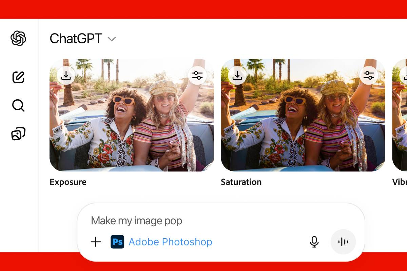Screen dimensions: 407x271
Task: Click the ChatGPT logo in the sidebar
Action: 18,38
